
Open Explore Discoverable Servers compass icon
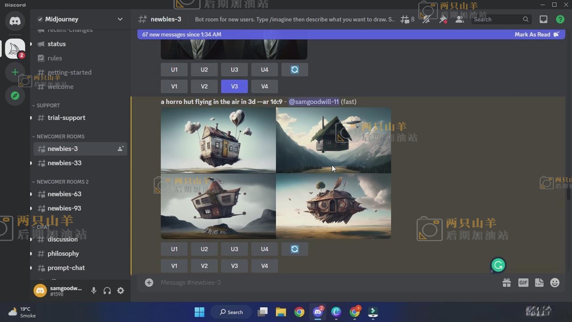(15, 96)
